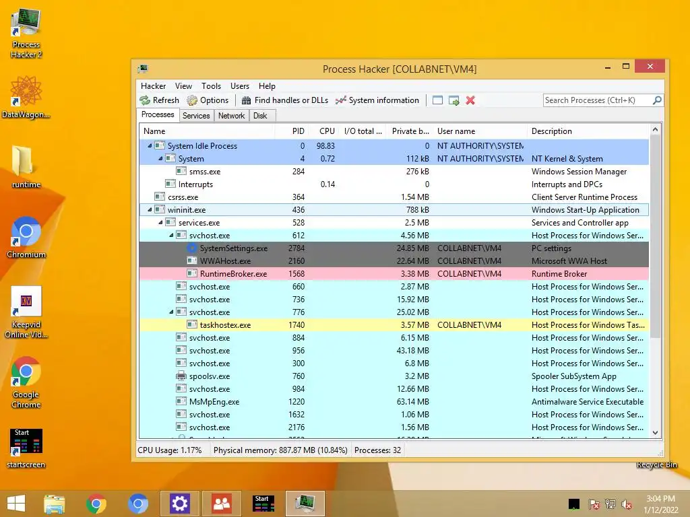The image size is (690, 517).
Task: Click the Refresh toolbar icon
Action: tap(145, 100)
